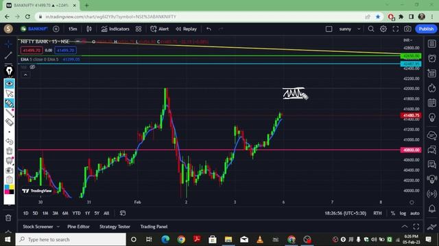Click the camera icon in annotation toolbar
The width and height of the screenshot is (439, 246).
tap(9, 170)
